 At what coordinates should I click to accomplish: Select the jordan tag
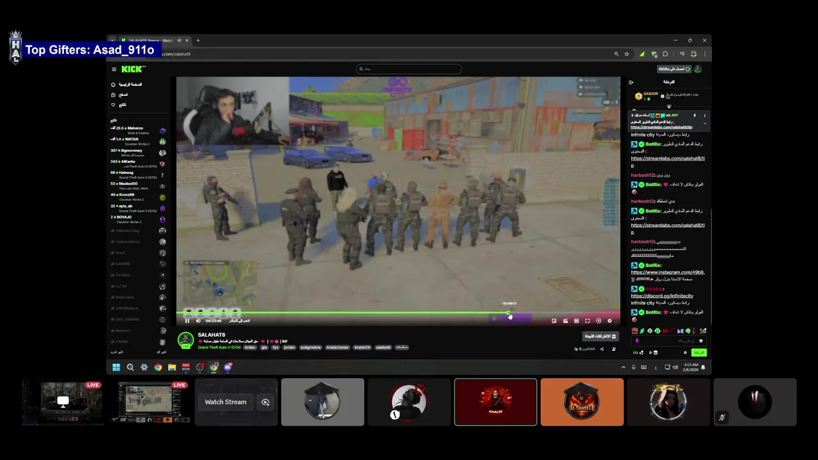289,348
